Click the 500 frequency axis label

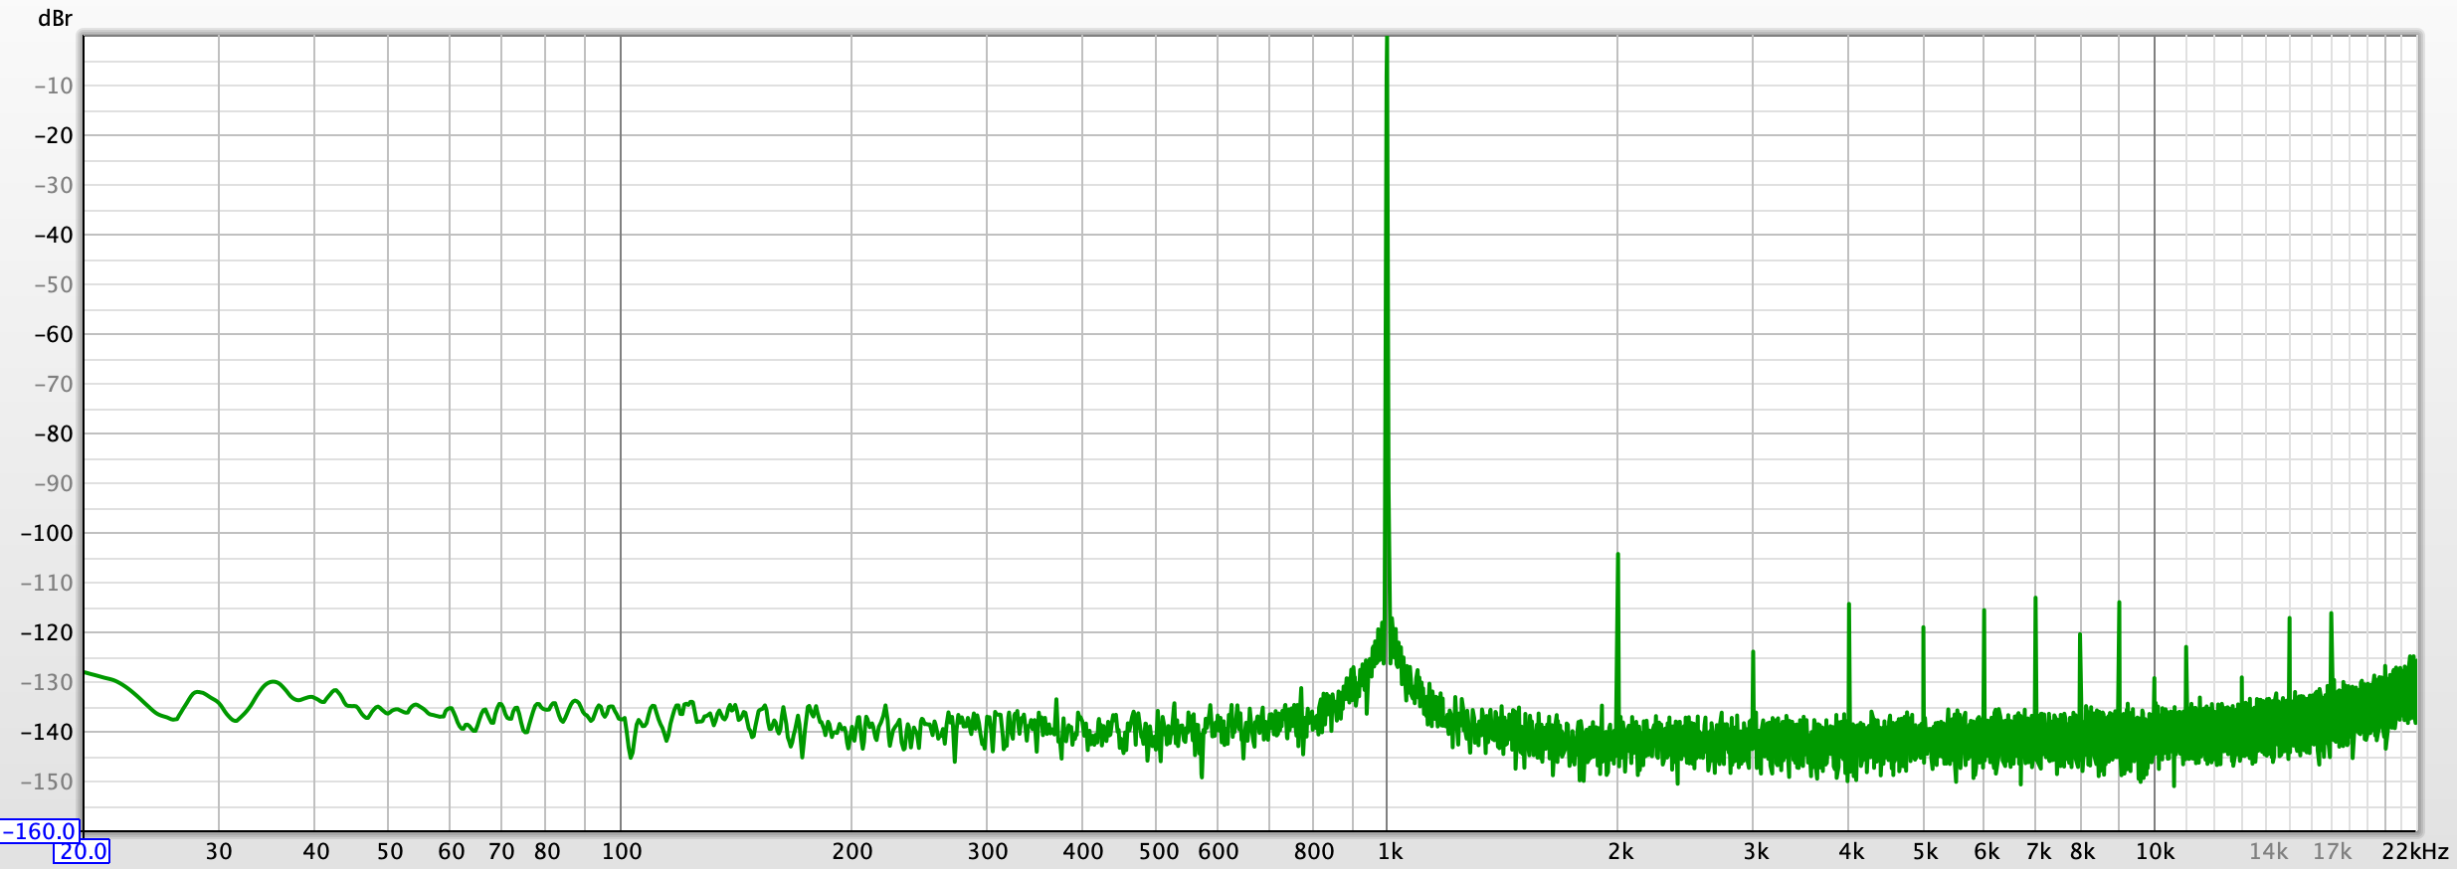click(1159, 852)
